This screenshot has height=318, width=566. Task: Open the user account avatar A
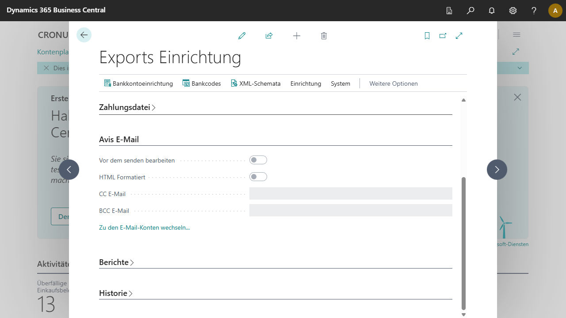pyautogui.click(x=555, y=11)
